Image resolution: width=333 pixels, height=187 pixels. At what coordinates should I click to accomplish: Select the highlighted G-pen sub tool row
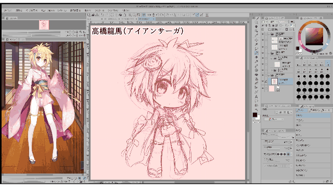point(313,115)
